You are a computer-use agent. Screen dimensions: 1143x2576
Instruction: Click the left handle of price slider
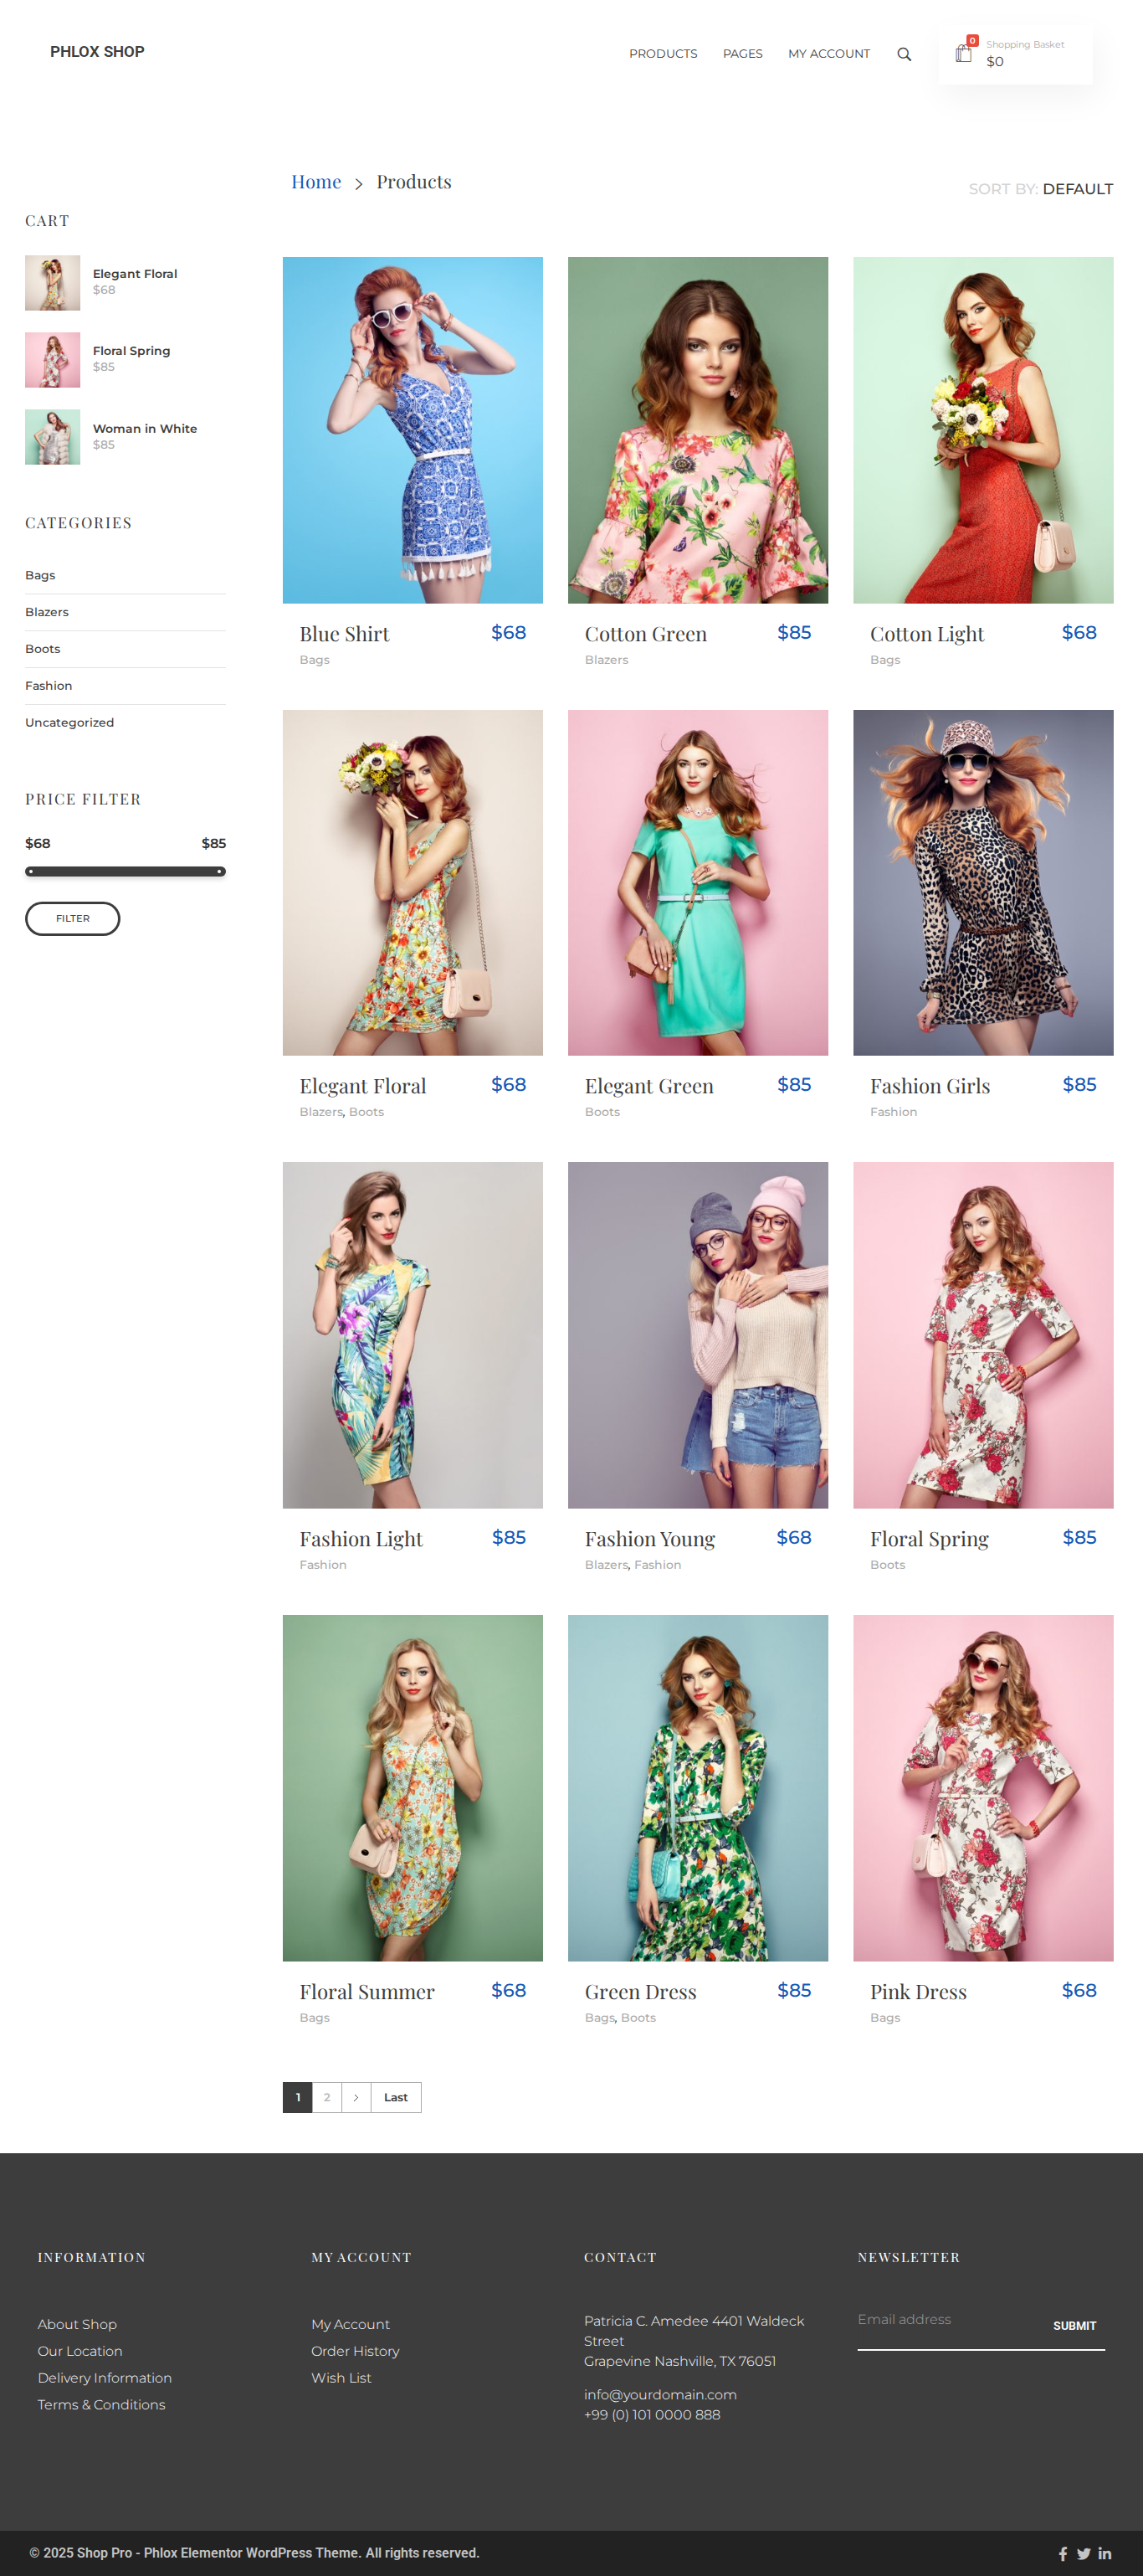[31, 871]
